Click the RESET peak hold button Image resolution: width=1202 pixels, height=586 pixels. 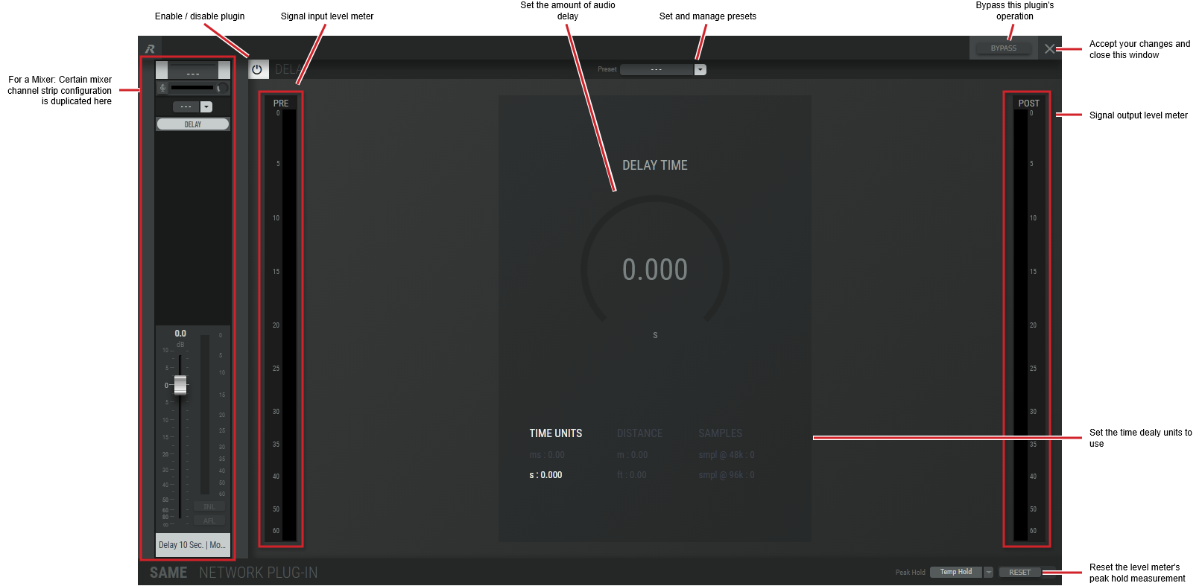point(1019,573)
